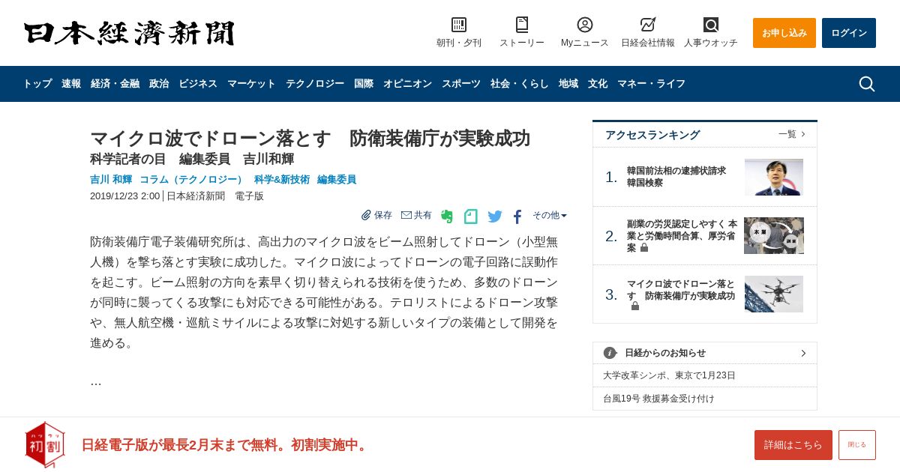The height and width of the screenshot is (472, 900).
Task: Select 速報 in the navigation bar
Action: point(71,84)
